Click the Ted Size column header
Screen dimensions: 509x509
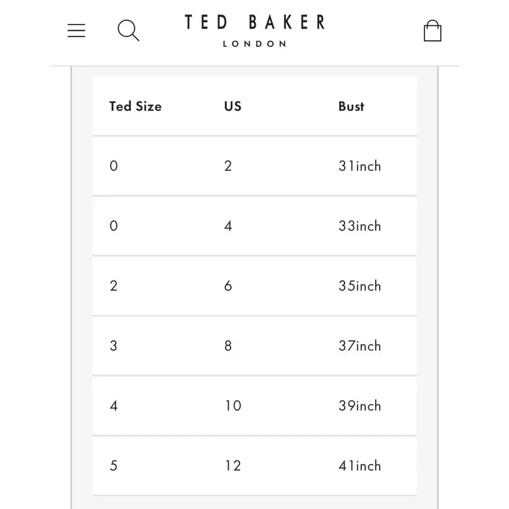point(135,106)
